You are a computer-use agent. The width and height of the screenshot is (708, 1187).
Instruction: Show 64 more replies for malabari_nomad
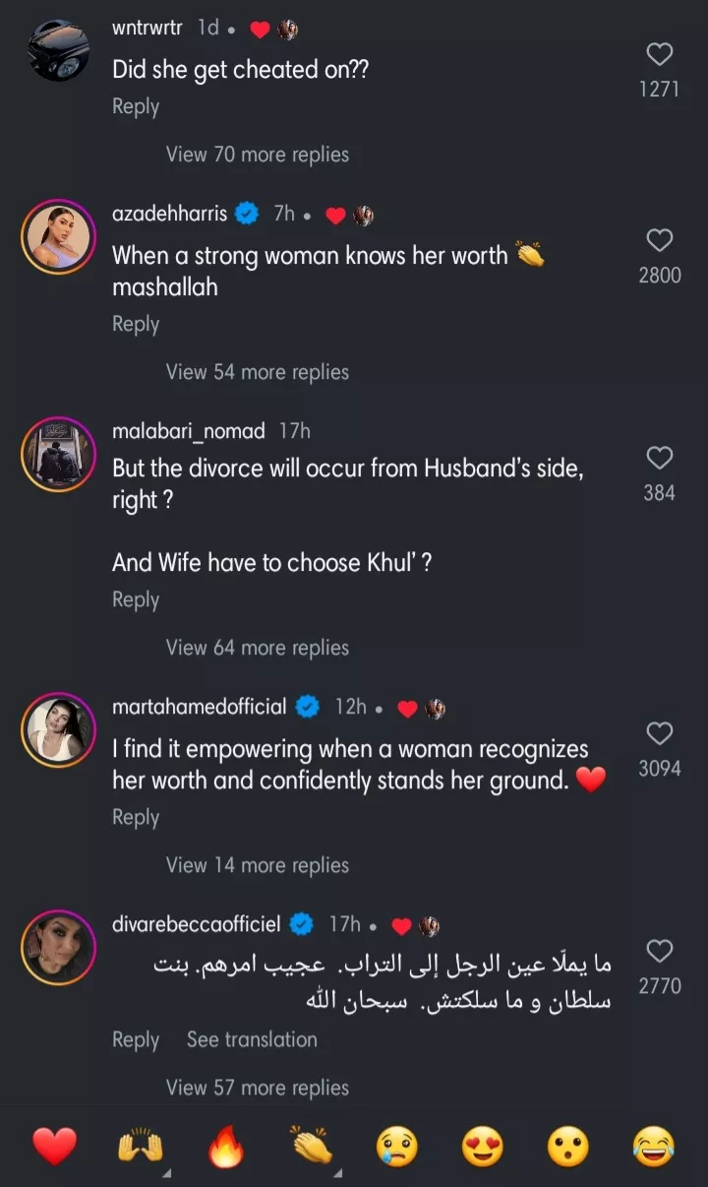[257, 648]
